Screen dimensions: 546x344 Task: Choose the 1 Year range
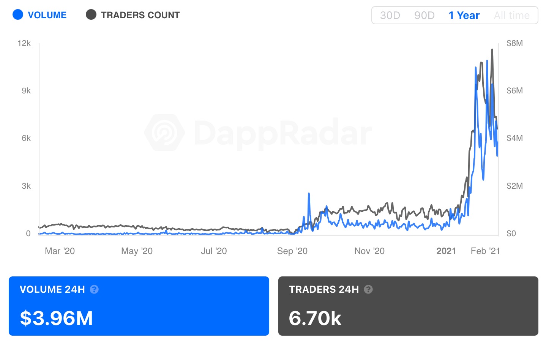pos(464,16)
